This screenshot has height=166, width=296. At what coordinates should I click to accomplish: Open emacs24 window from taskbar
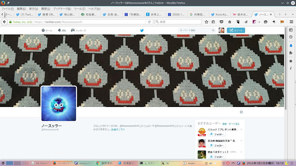point(83,163)
